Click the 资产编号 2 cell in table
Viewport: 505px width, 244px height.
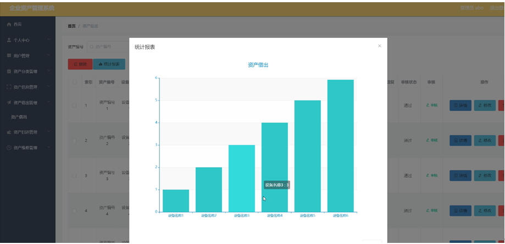(x=107, y=141)
